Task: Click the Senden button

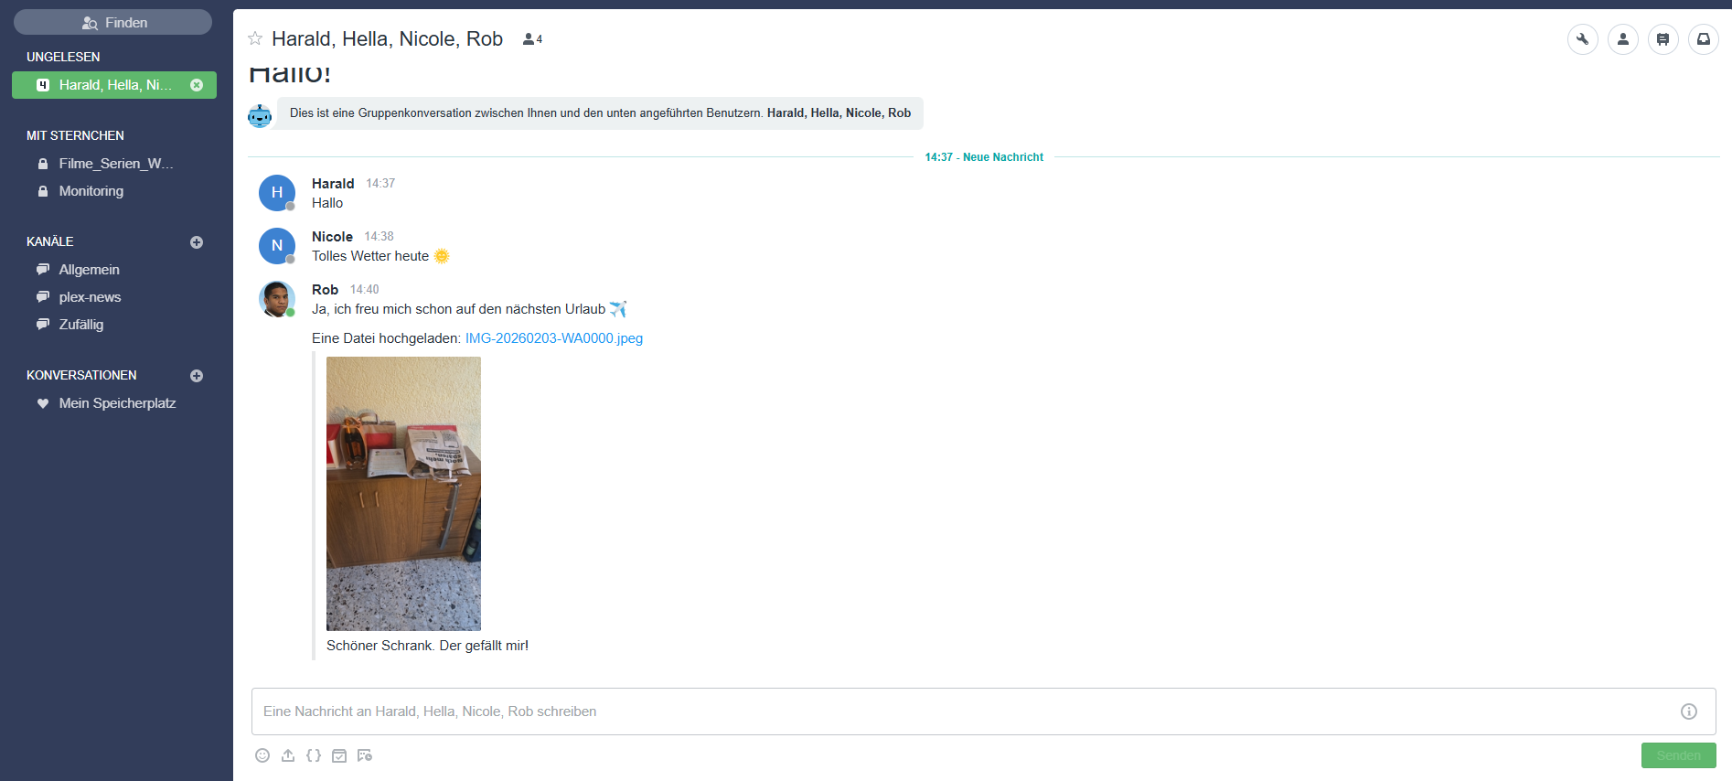Action: 1678,755
